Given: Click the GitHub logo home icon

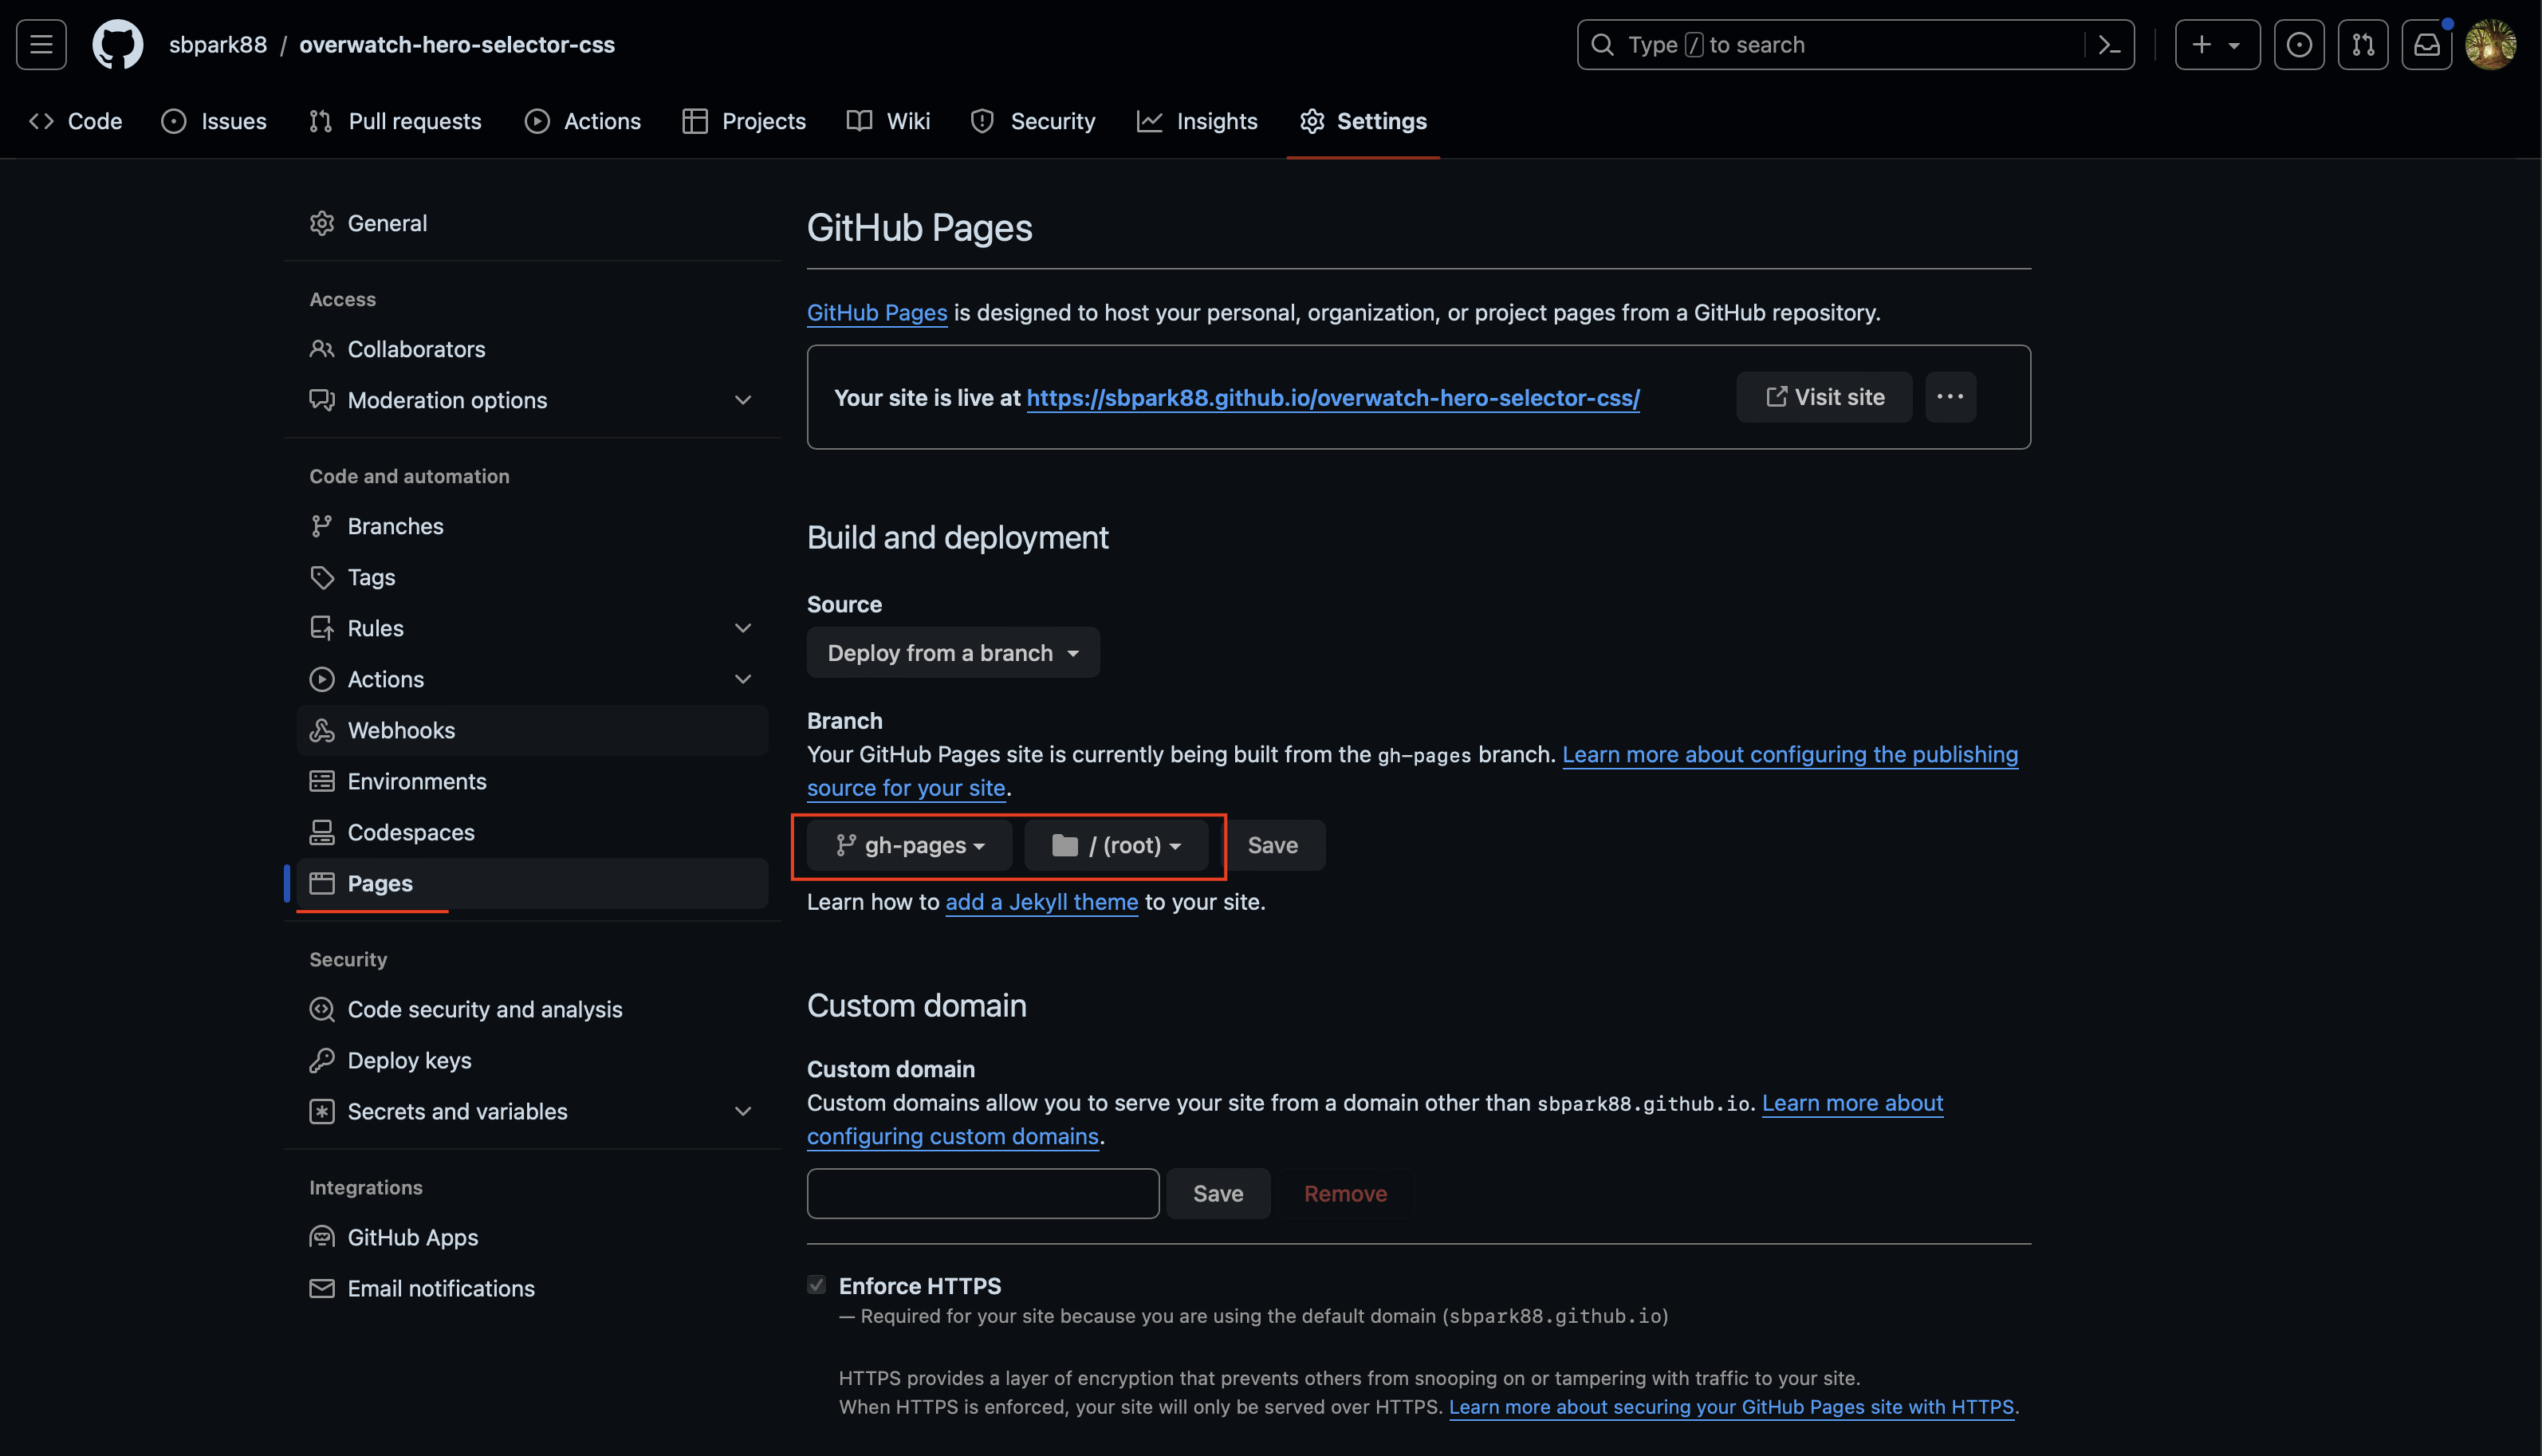Looking at the screenshot, I should point(117,44).
